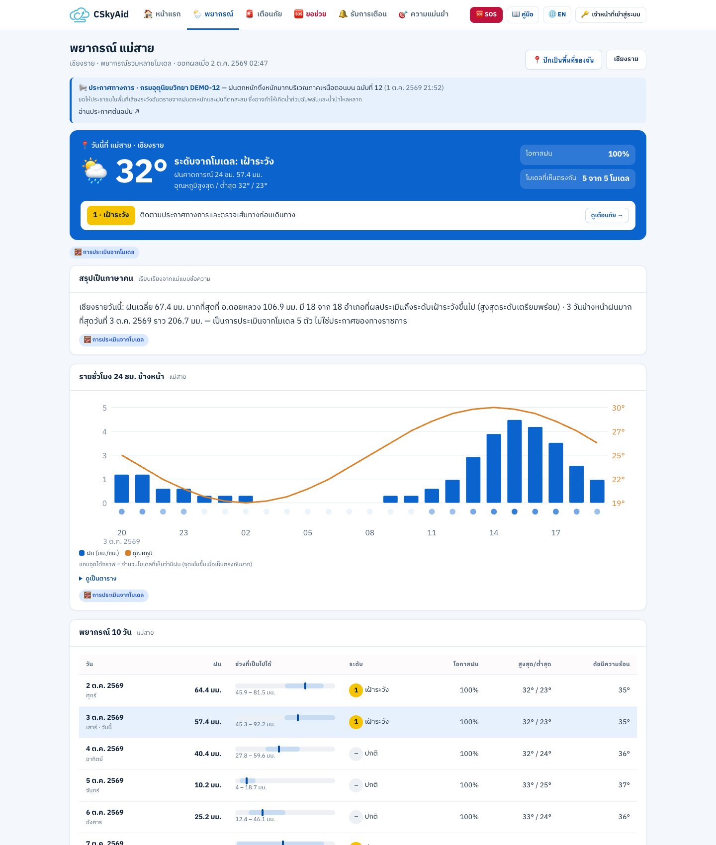The image size is (716, 845).
Task: Click the siren icon beside เตือนภัย
Action: pos(250,14)
